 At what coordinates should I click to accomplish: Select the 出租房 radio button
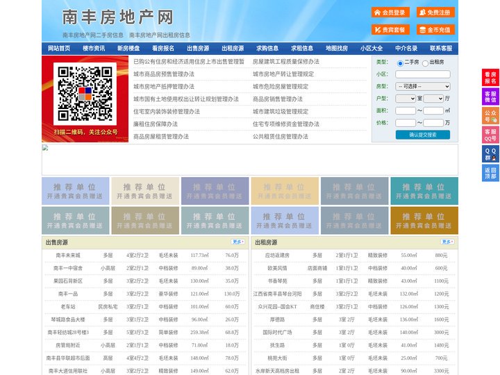coord(425,63)
